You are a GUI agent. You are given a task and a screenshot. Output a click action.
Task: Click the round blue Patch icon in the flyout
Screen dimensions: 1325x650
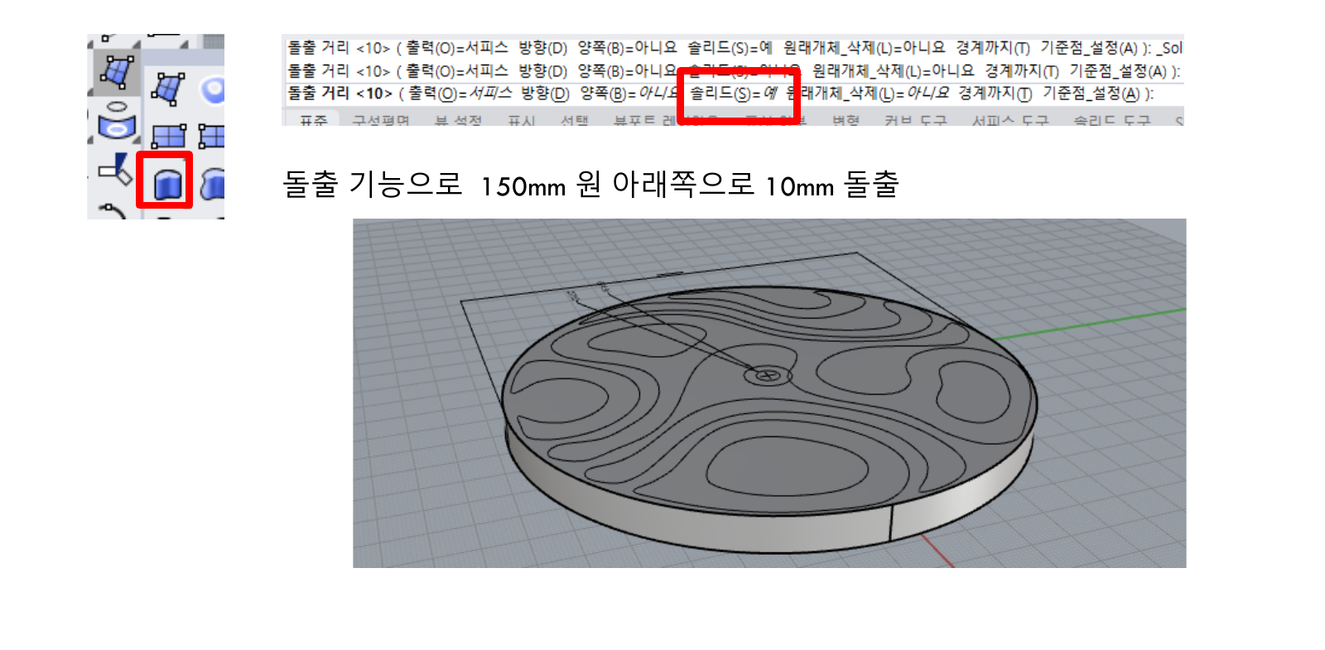pos(214,89)
